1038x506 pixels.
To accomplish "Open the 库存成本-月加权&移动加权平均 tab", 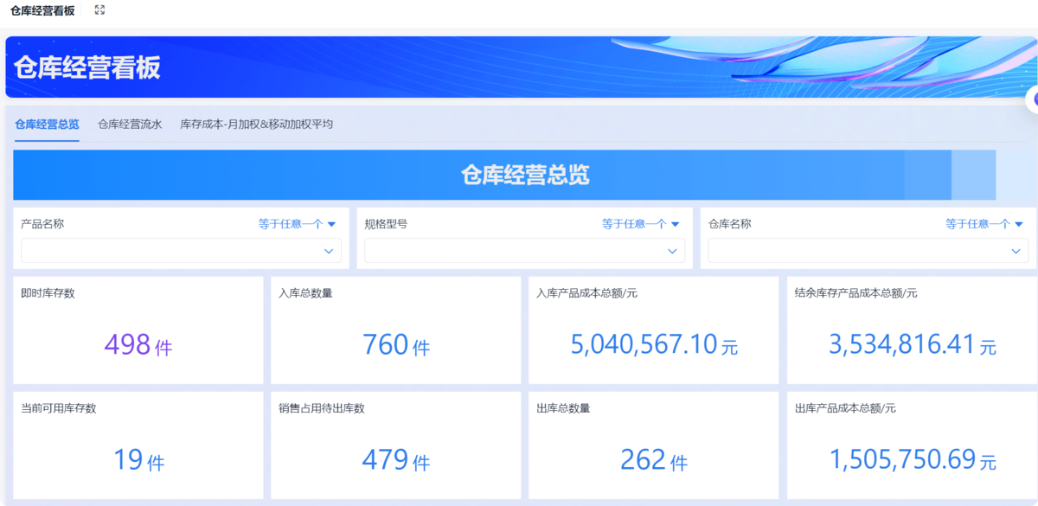I will pos(258,124).
